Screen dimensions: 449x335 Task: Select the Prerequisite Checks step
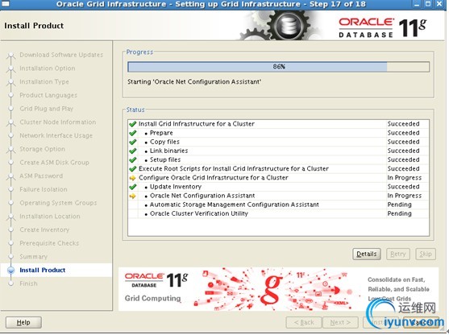pos(49,243)
